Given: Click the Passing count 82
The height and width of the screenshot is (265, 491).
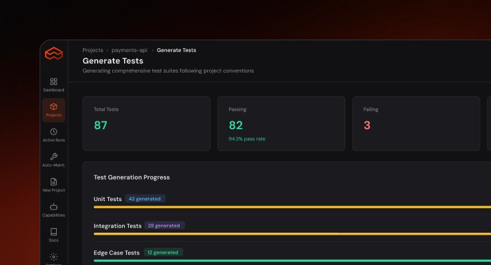Looking at the screenshot, I should tap(236, 125).
